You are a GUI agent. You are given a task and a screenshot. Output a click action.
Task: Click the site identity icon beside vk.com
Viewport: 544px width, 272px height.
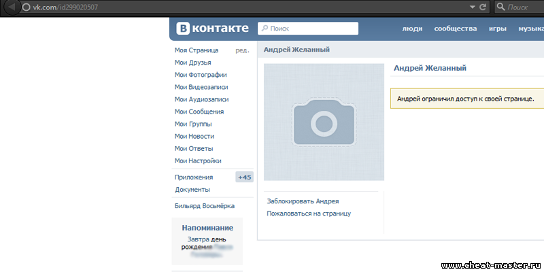(26, 7)
